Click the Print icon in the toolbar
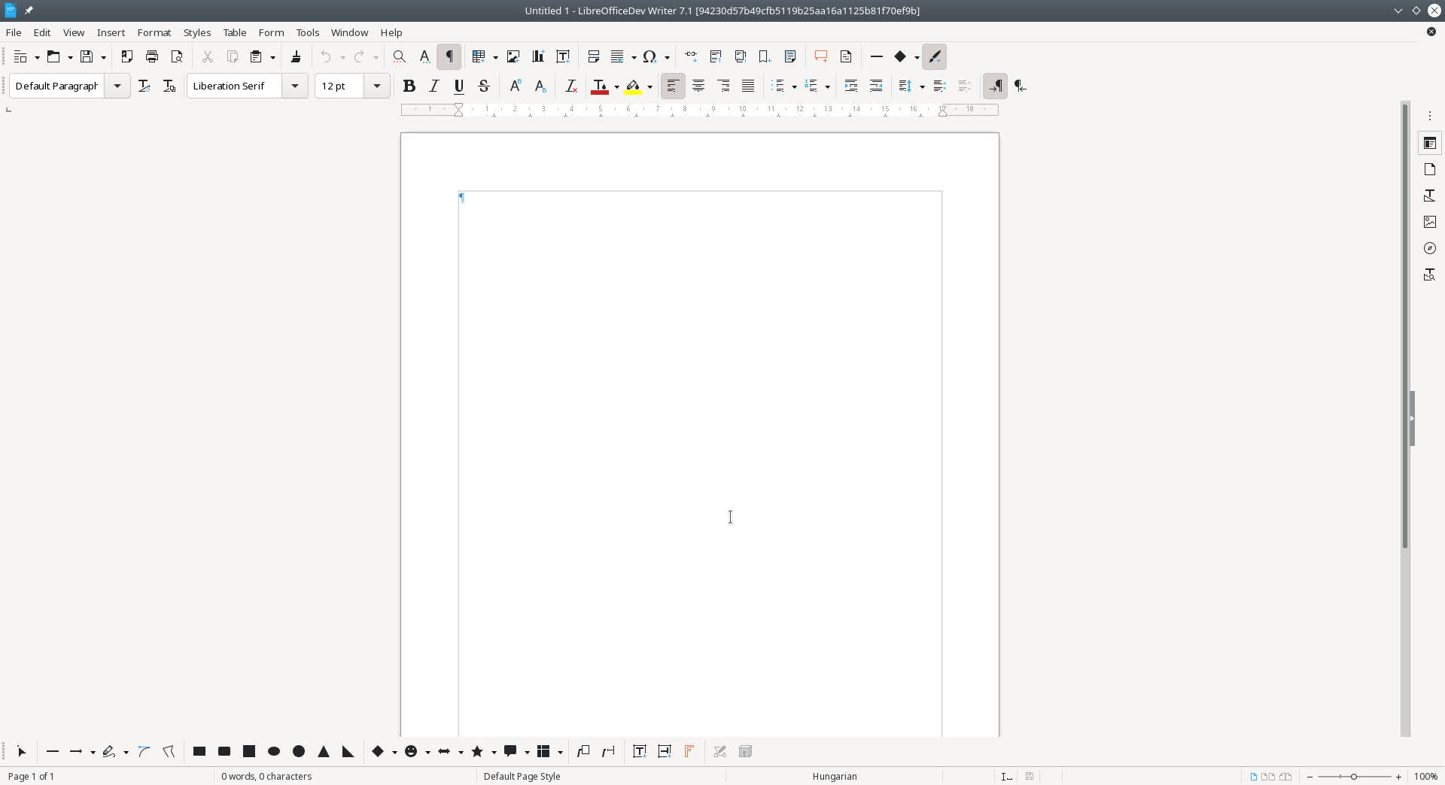 point(152,56)
